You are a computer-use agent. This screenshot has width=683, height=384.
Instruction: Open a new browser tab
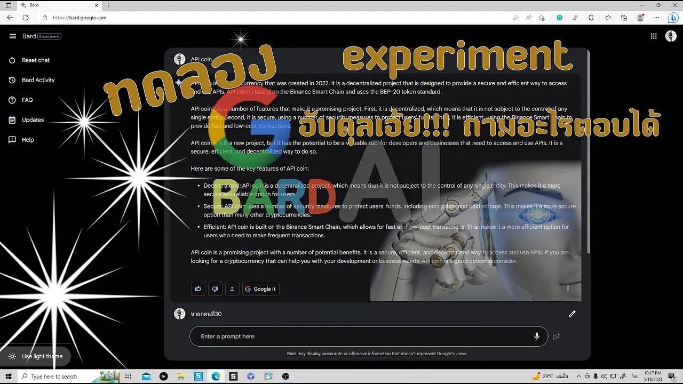click(109, 5)
